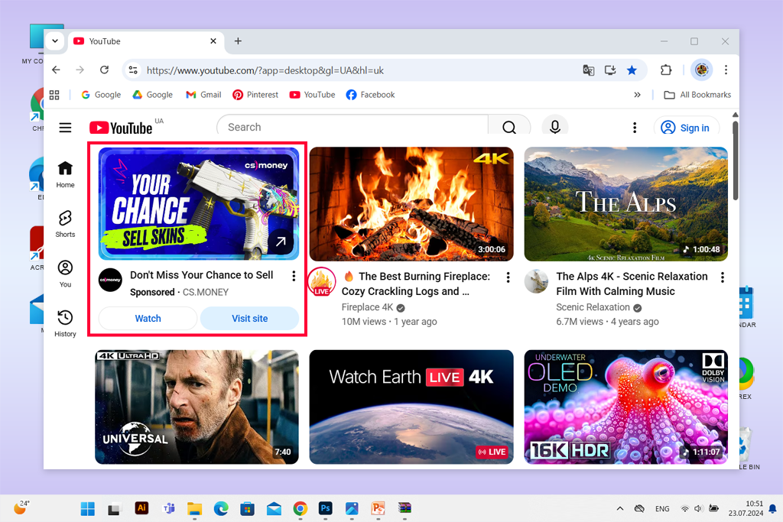Viewport: 783px width, 522px height.
Task: Open Your Chance Sell Skins ad thumbnail
Action: [199, 203]
